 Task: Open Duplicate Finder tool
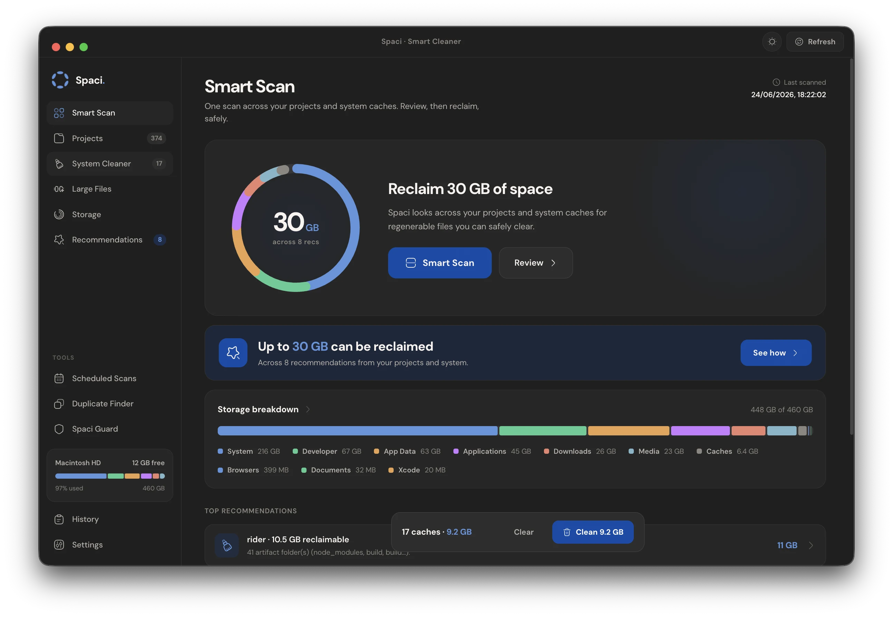(x=110, y=404)
